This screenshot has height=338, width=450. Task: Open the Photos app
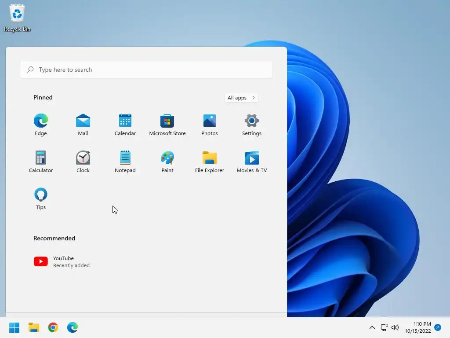pyautogui.click(x=210, y=125)
